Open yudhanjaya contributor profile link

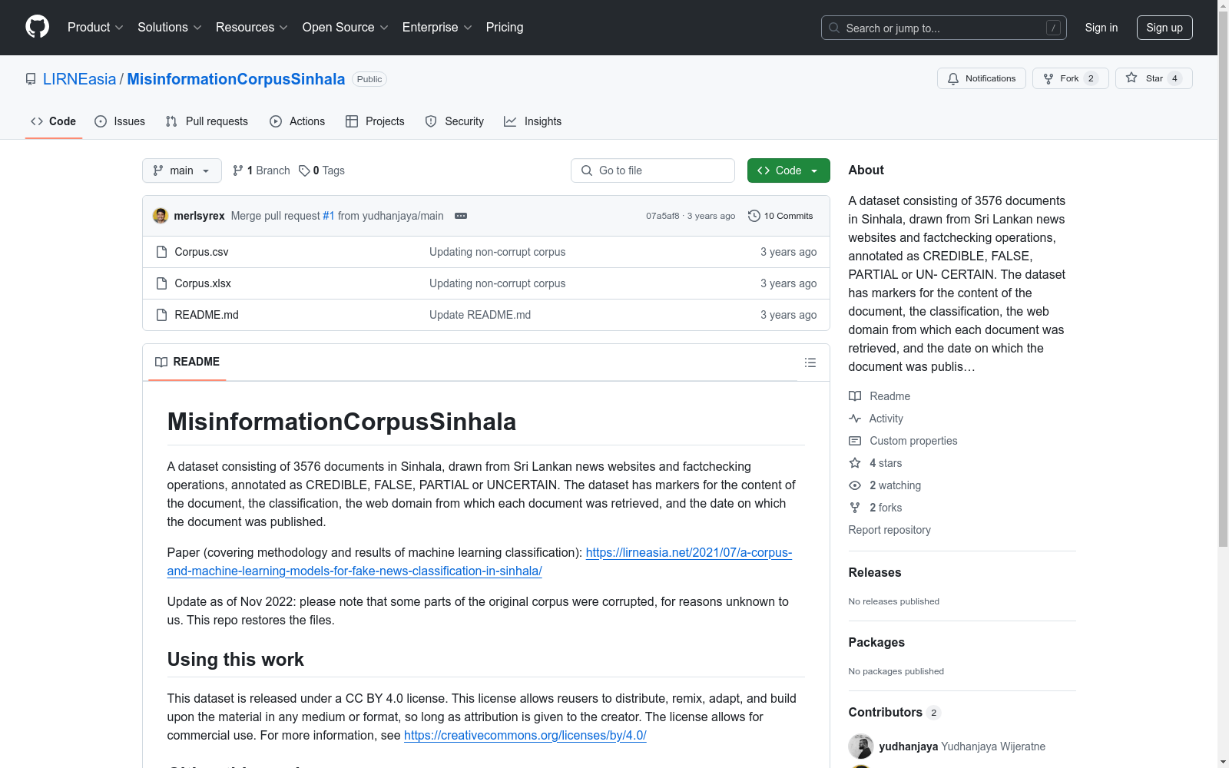[x=909, y=746]
